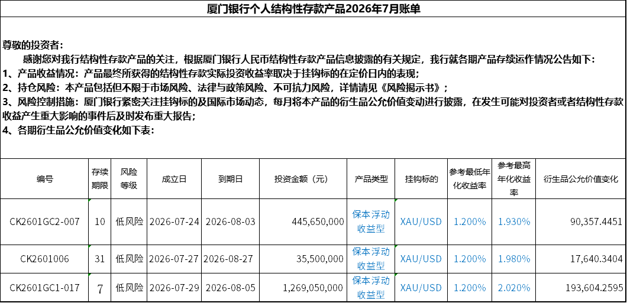This screenshot has width=627, height=303.
Task: Click start date 2026-07-24
Action: tap(174, 221)
